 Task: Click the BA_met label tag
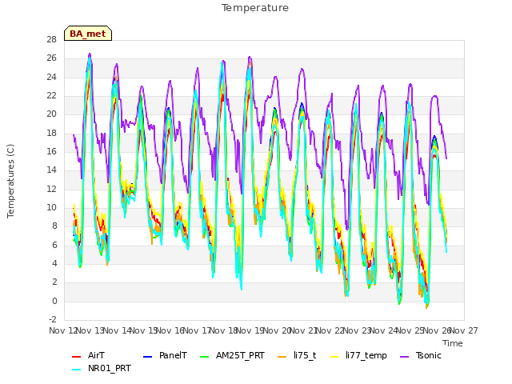click(88, 34)
